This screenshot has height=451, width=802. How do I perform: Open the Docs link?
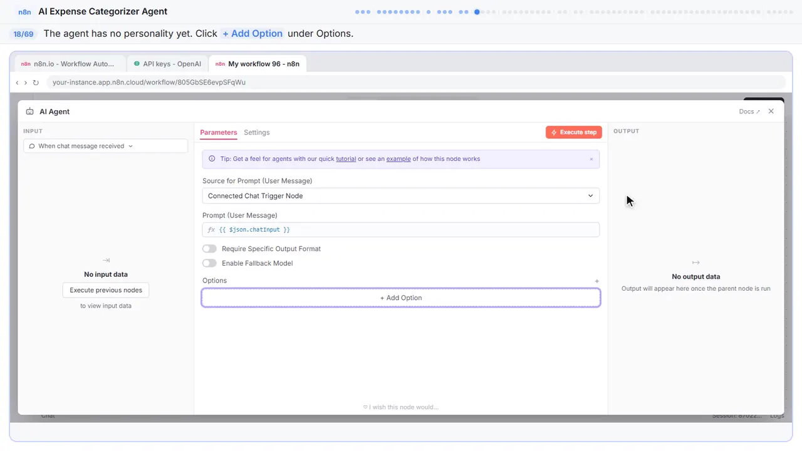click(x=749, y=111)
